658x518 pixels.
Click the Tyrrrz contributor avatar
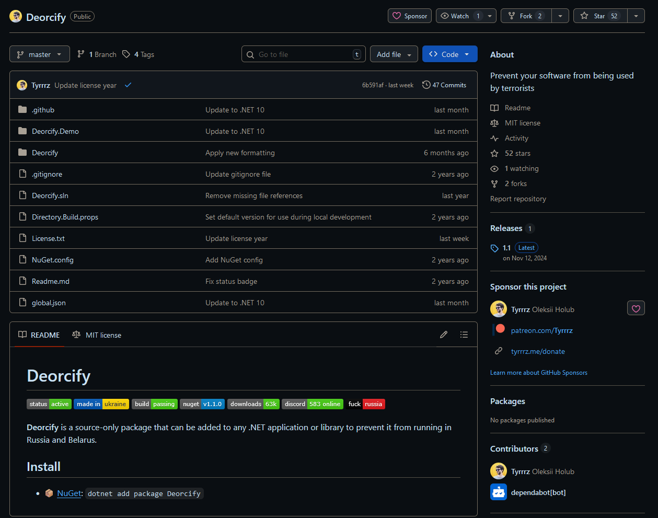[x=499, y=471]
